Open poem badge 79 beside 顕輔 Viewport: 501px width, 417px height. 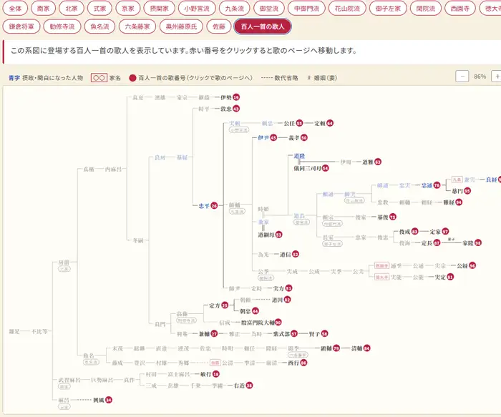(336, 348)
